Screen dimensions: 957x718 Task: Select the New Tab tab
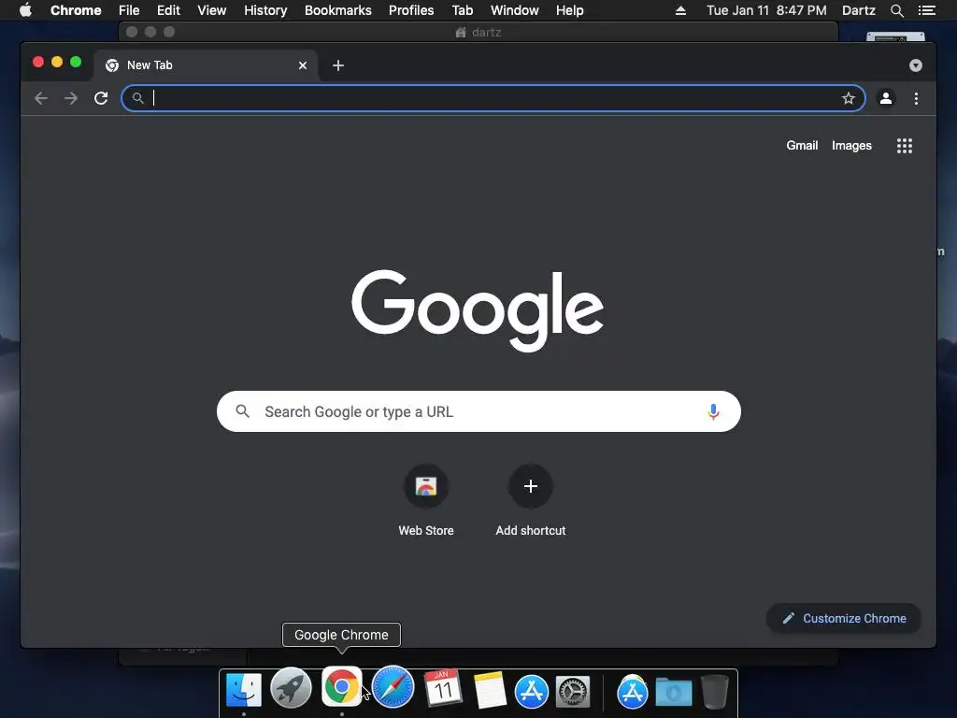[205, 65]
